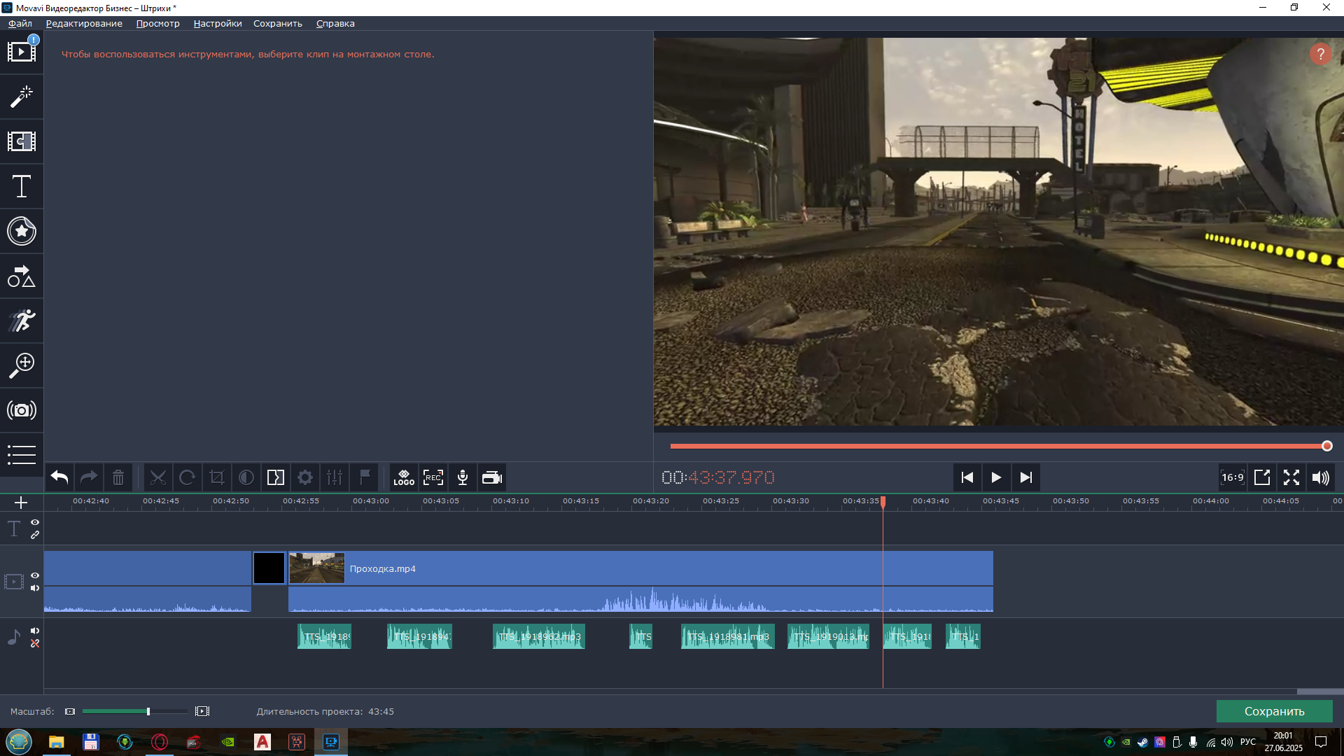Play the preview
Image resolution: width=1344 pixels, height=756 pixels.
[996, 477]
